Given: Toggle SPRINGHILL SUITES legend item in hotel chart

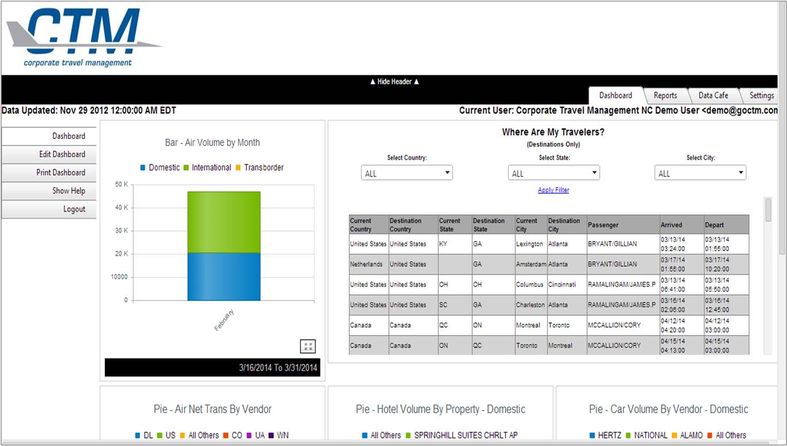Looking at the screenshot, I should [x=461, y=436].
